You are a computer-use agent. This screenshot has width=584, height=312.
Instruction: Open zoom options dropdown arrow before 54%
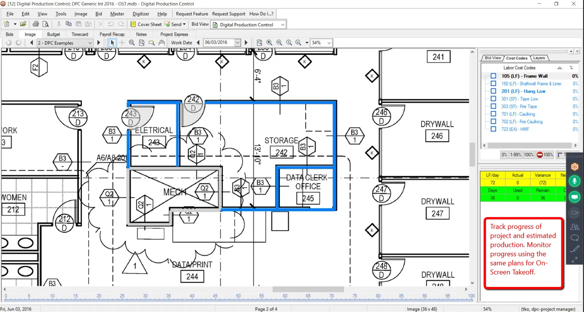(307, 43)
